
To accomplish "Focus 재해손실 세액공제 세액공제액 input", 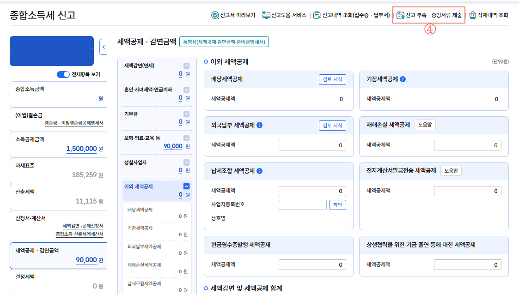I will [x=467, y=145].
